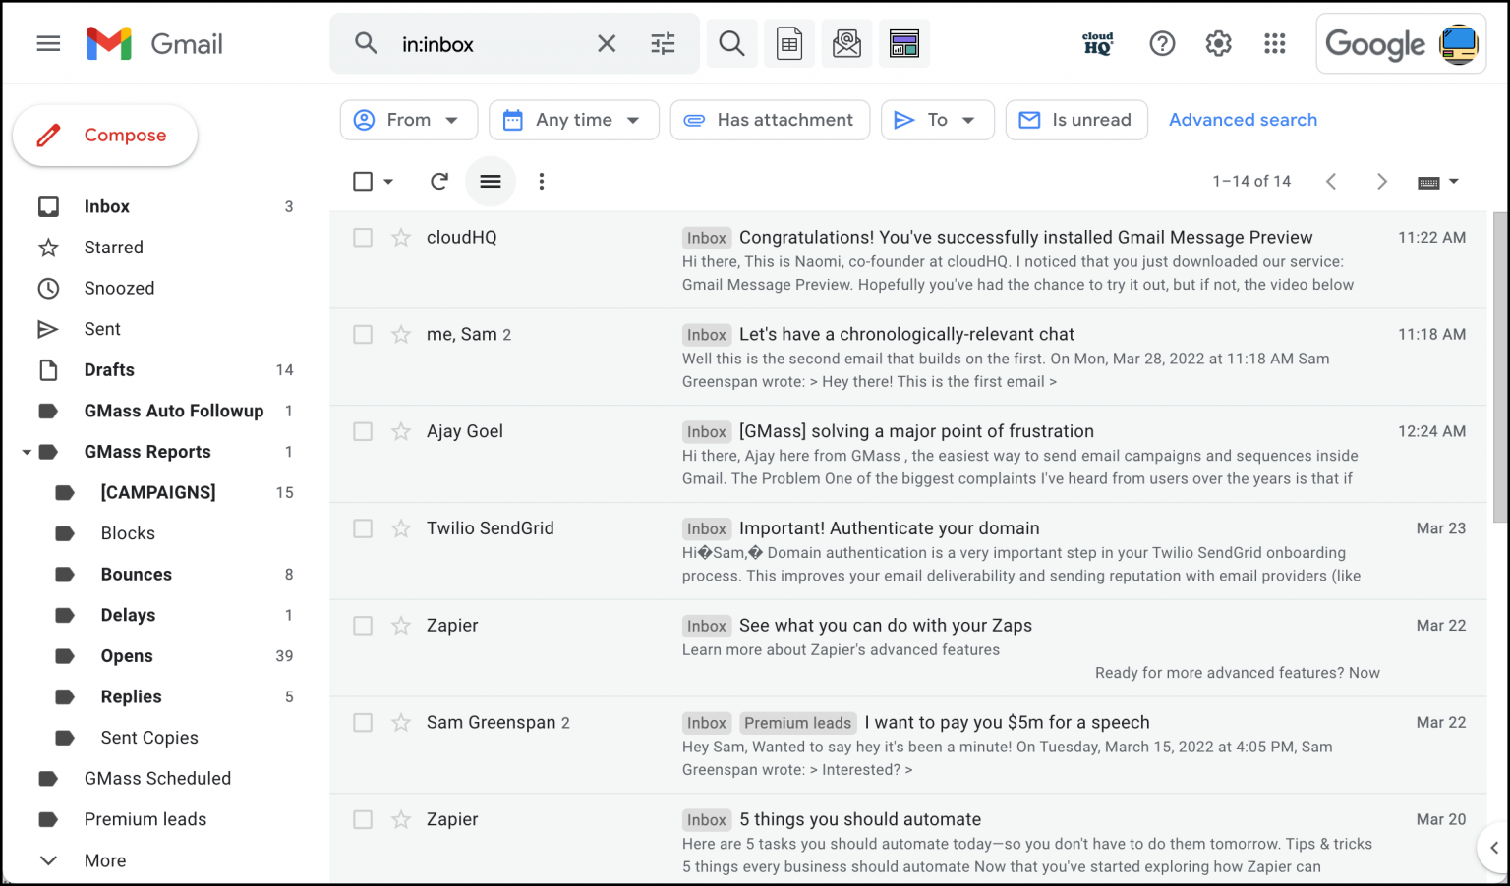The image size is (1510, 886).
Task: Compose a new email
Action: [105, 135]
